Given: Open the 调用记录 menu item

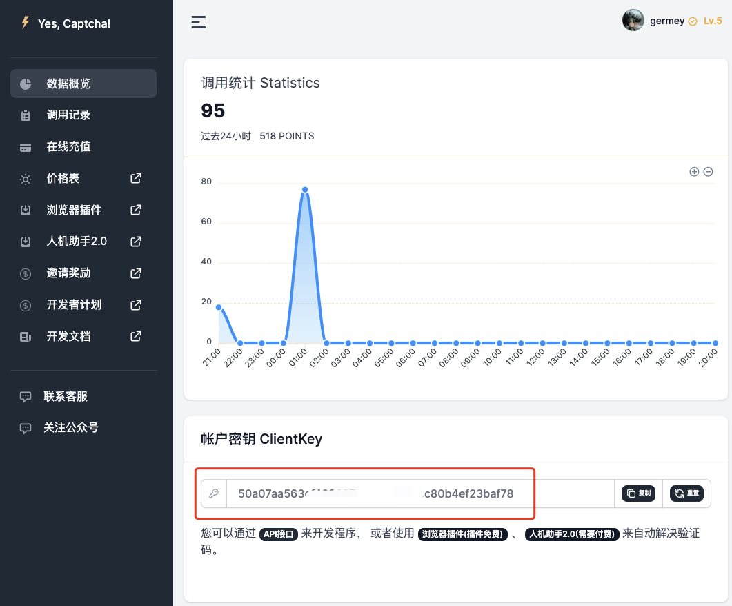Looking at the screenshot, I should click(83, 115).
